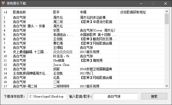Select singer 叶洛洛、Vk in row 10
Screen dimensions: 172x105
[61, 56]
